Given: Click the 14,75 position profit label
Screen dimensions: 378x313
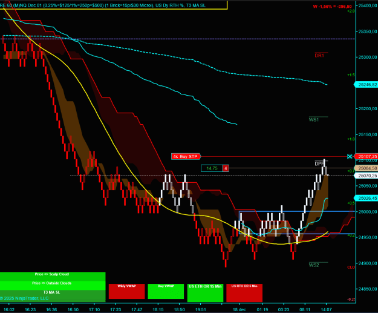Looking at the screenshot, I should (212, 168).
